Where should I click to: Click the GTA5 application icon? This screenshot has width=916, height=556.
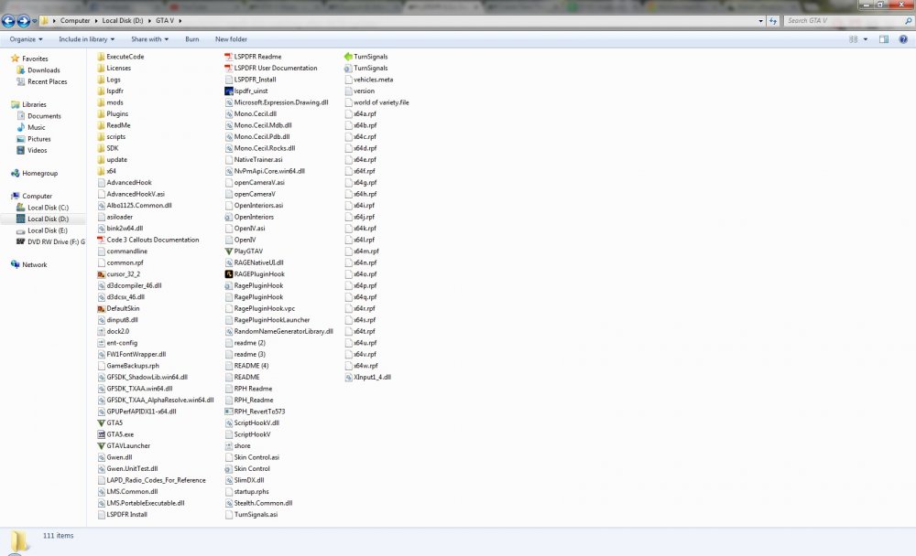101,423
